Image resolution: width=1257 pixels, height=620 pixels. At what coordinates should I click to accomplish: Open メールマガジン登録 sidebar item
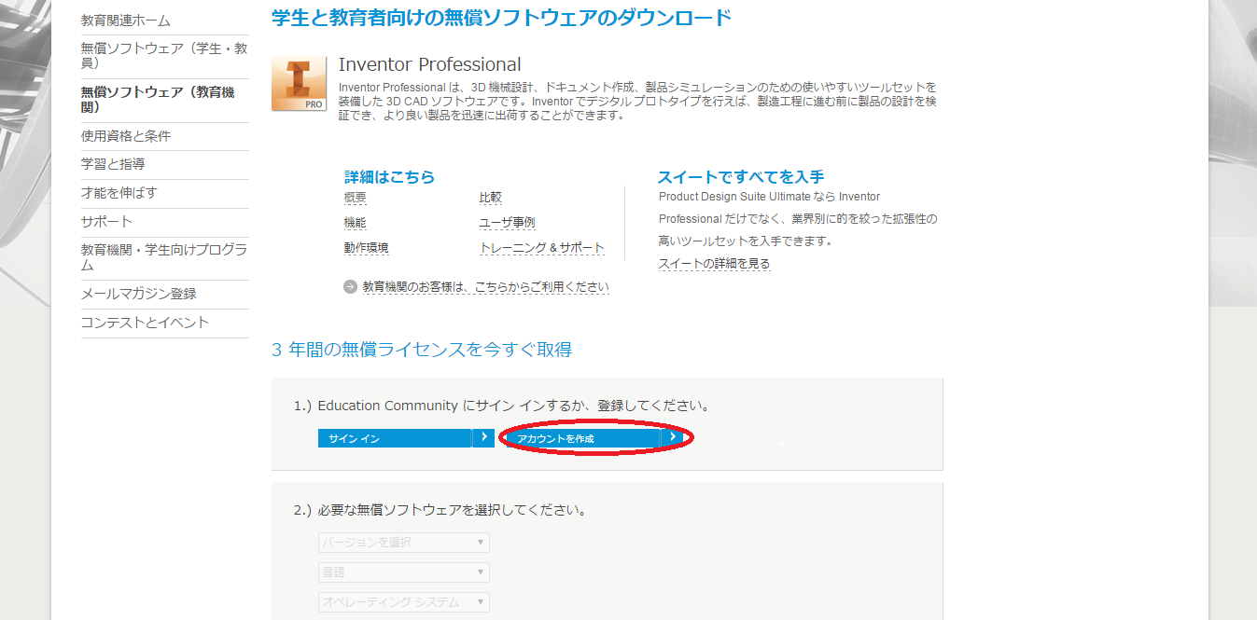[139, 294]
